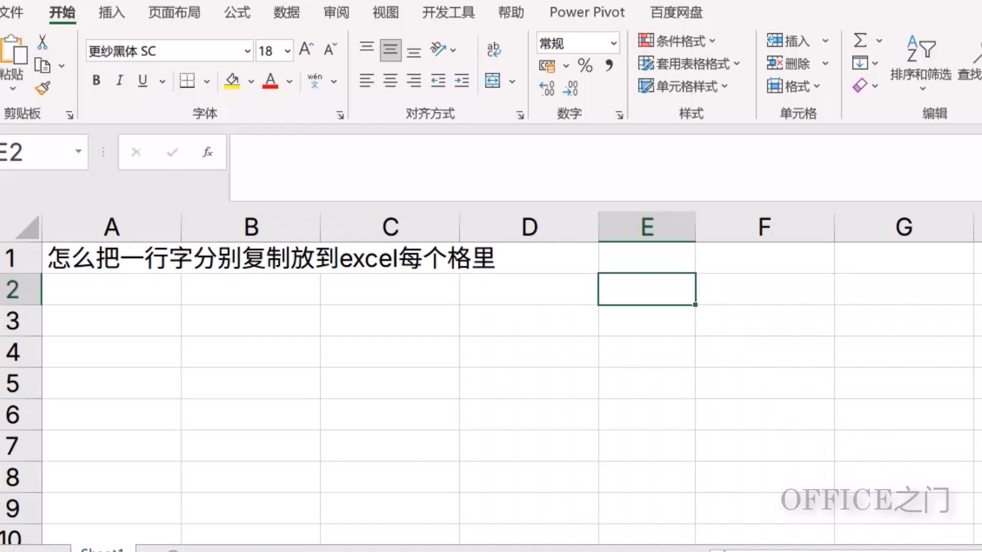Screen dimensions: 982x552
Task: Toggle Italic formatting
Action: (x=119, y=81)
